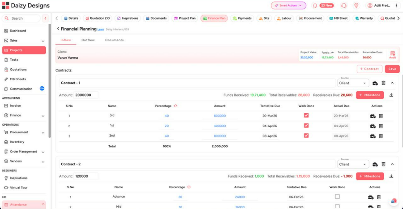Click the sidebar Search field
Image resolution: width=403 pixels, height=209 pixels.
21,18
